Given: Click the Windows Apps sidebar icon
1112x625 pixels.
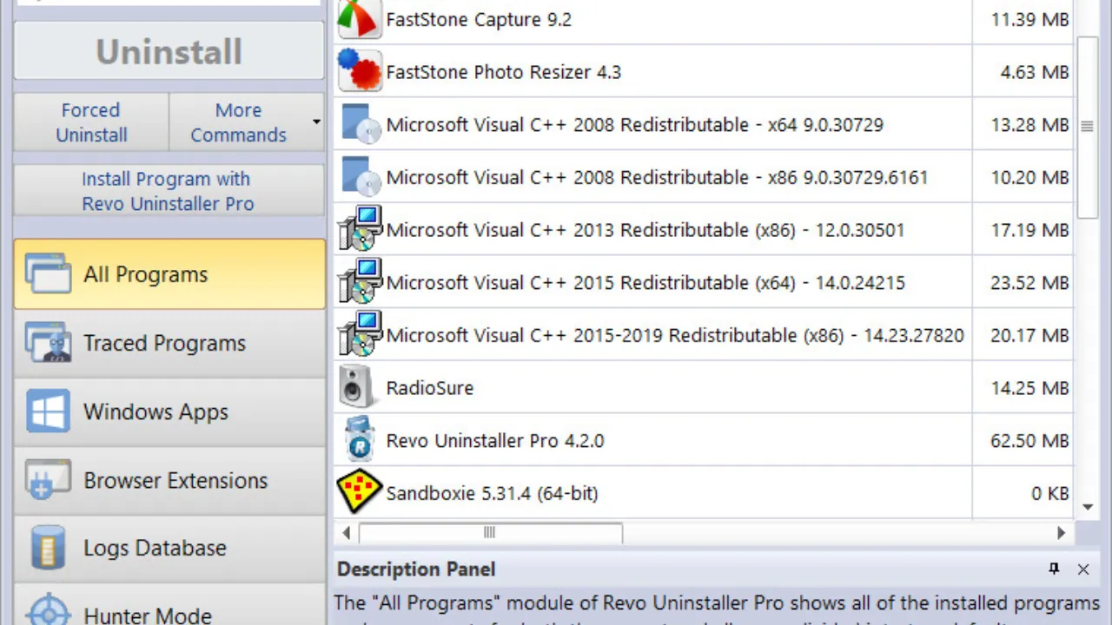Looking at the screenshot, I should 48,411.
